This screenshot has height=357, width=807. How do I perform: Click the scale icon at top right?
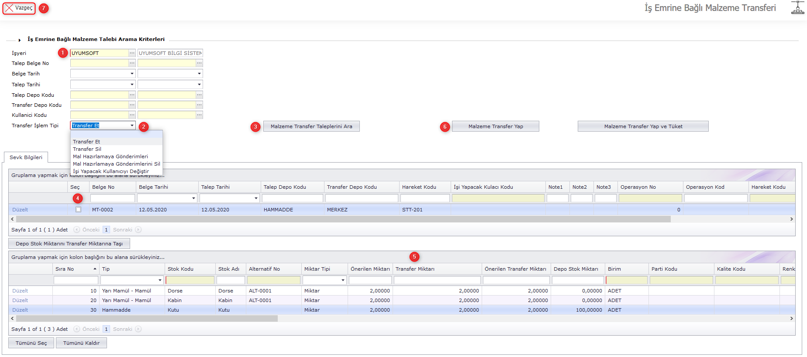[x=797, y=8]
